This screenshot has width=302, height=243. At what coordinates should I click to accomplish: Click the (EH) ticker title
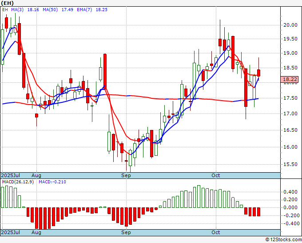coord(7,3)
